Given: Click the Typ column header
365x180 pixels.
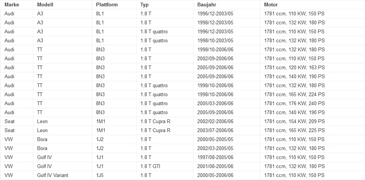Looking at the screenshot, I should coord(144,4).
